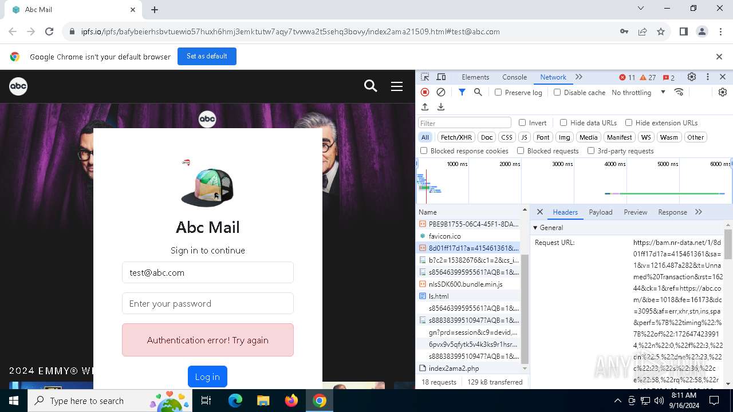Select ls.html in request list
This screenshot has width=733, height=412.
(x=469, y=296)
